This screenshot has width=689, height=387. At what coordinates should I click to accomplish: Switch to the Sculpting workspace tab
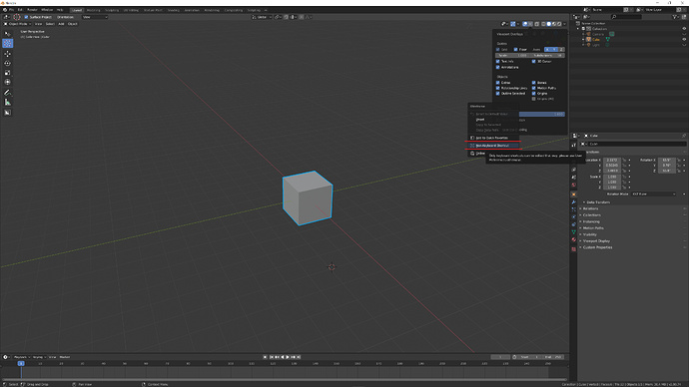pos(112,10)
